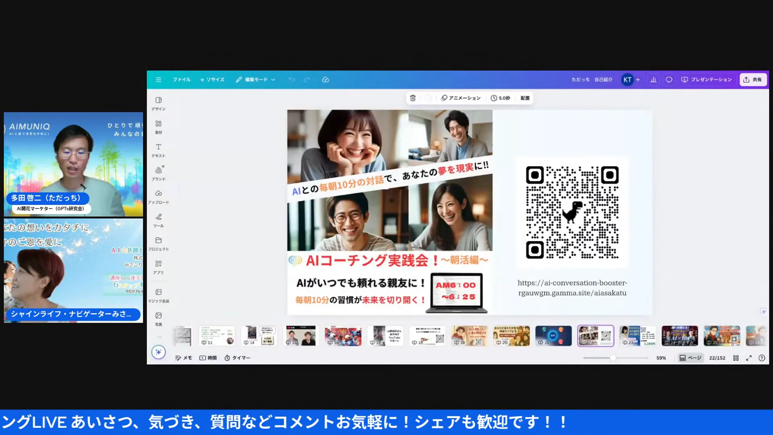This screenshot has height=435, width=773.
Task: Open the 5.0秒 page duration setting
Action: click(x=500, y=98)
